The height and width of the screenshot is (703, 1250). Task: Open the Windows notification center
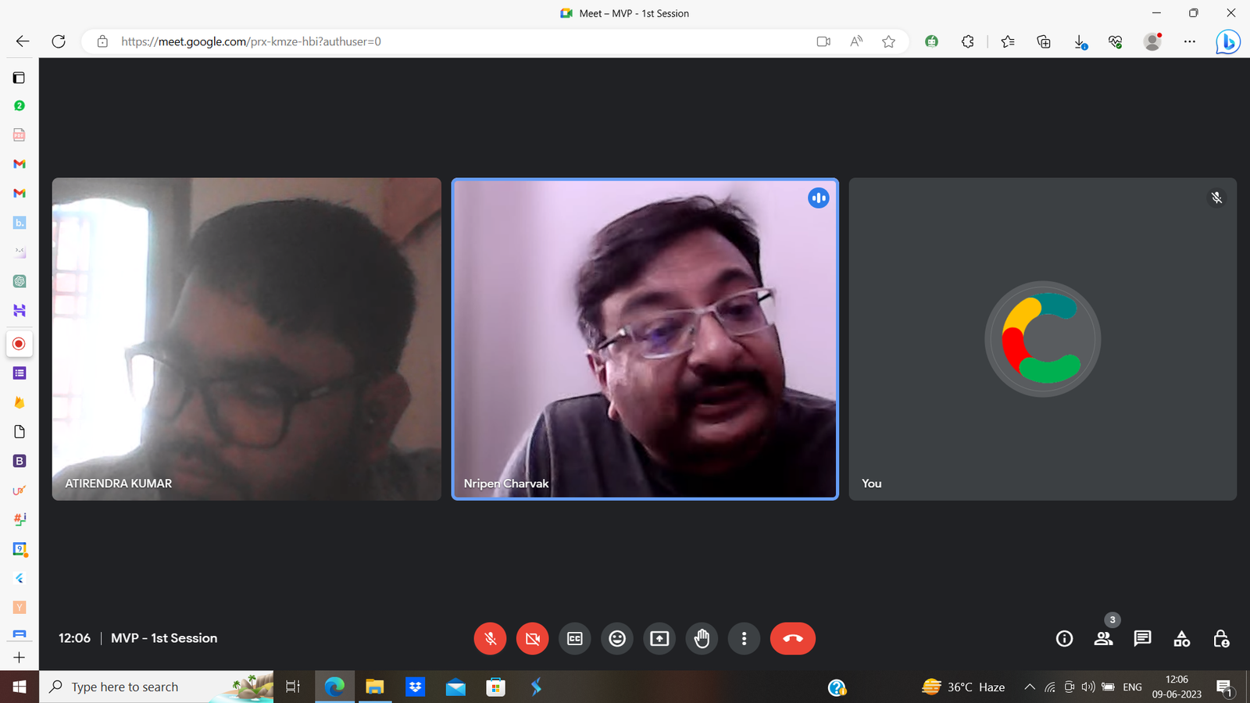pos(1224,687)
